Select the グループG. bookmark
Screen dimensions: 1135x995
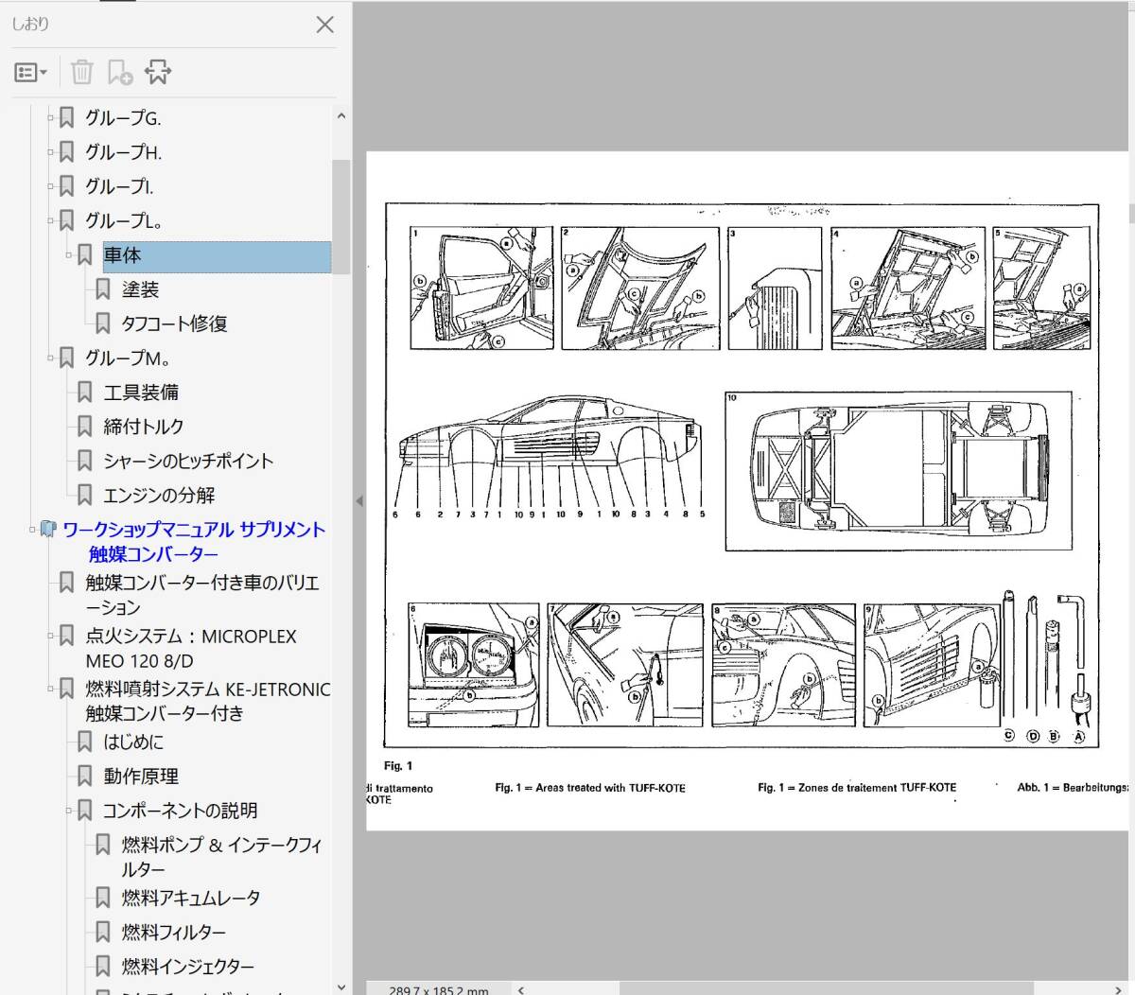click(123, 118)
